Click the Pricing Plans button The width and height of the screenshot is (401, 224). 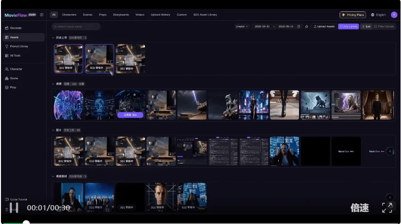click(353, 15)
